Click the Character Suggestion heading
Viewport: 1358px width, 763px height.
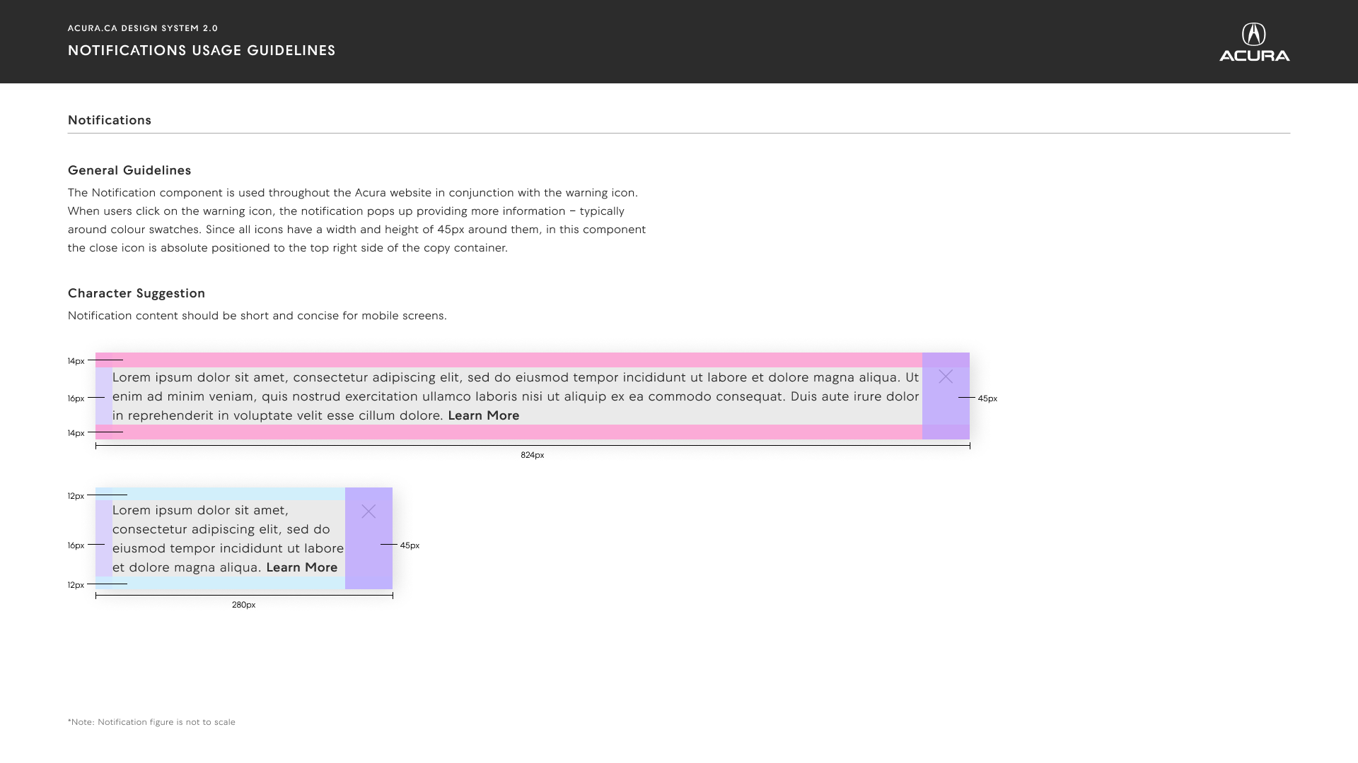(x=137, y=293)
